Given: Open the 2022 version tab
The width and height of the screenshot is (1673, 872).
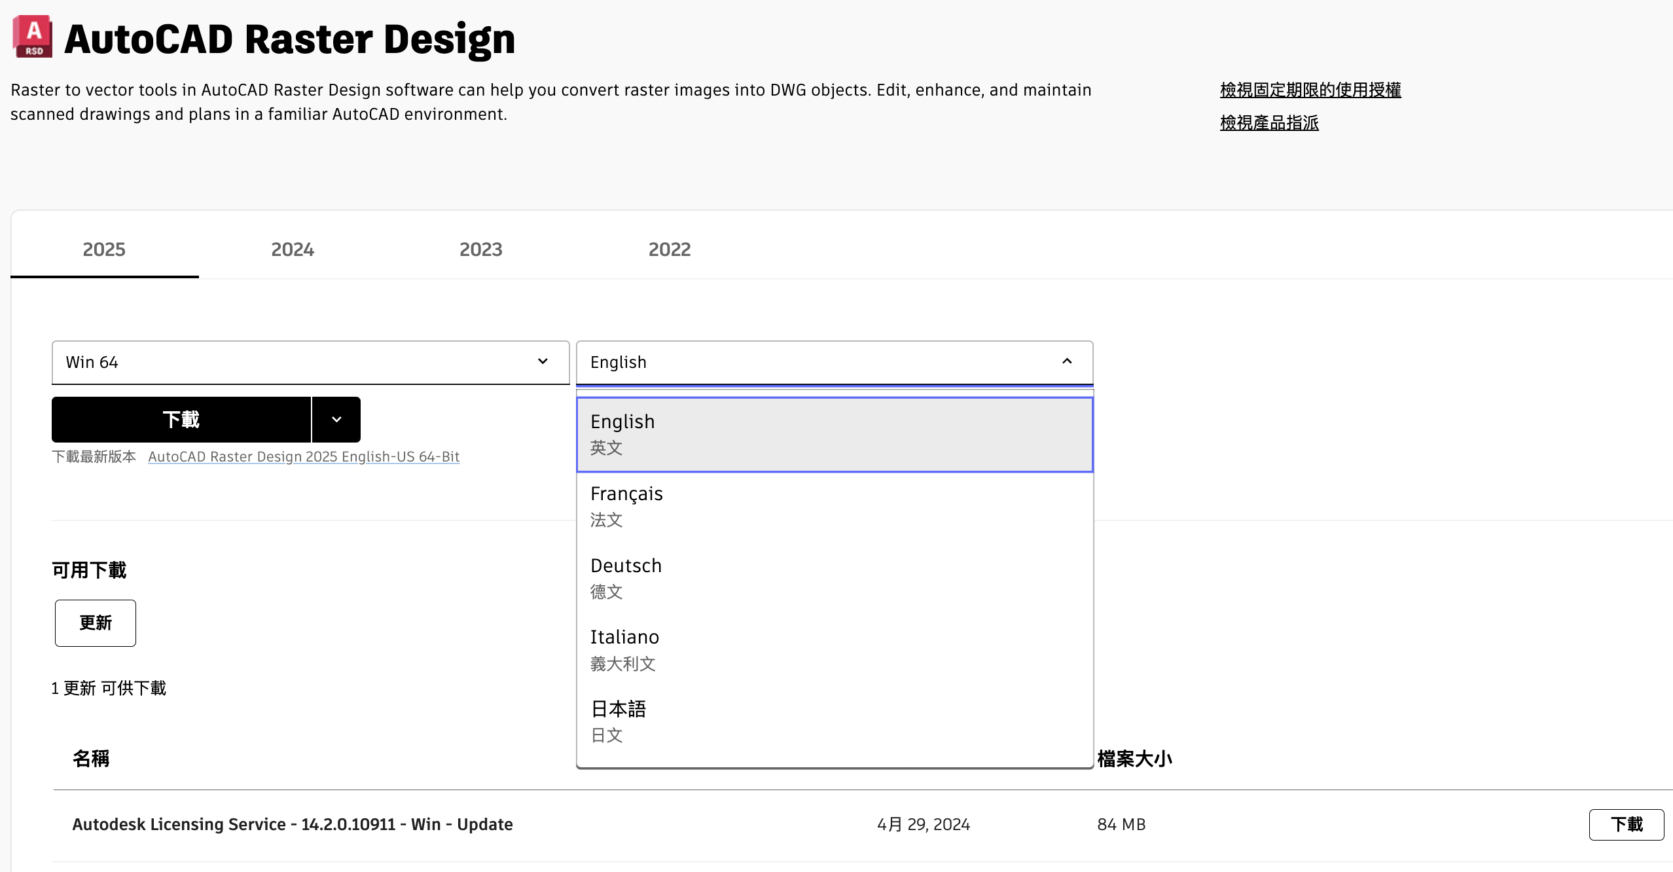Looking at the screenshot, I should 669,249.
